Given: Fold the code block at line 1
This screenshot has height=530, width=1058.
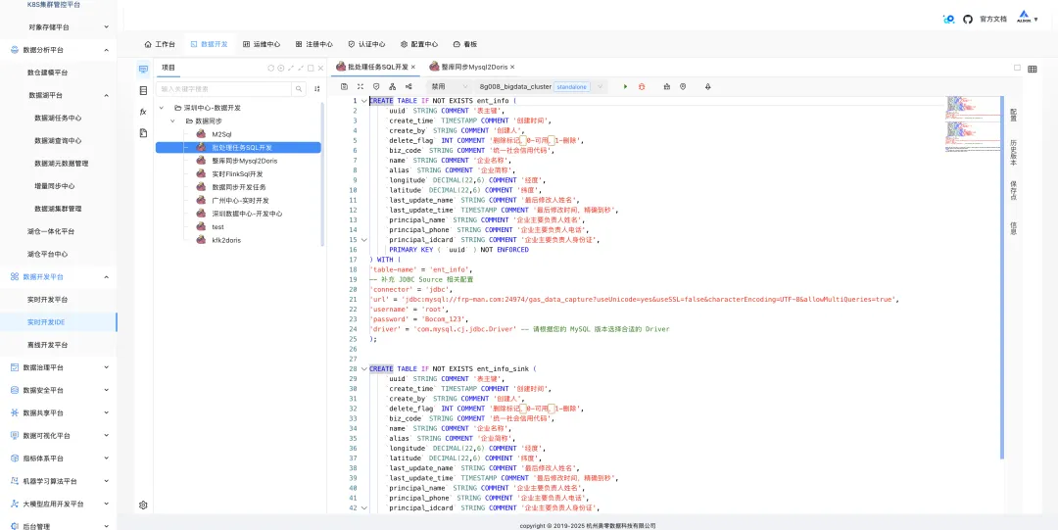Looking at the screenshot, I should [364, 101].
